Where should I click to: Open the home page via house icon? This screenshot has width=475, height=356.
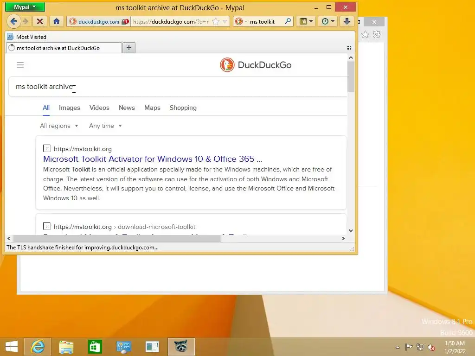[56, 21]
